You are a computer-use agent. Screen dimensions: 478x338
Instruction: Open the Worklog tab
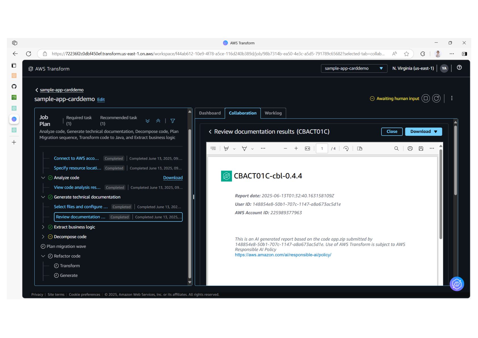point(273,113)
